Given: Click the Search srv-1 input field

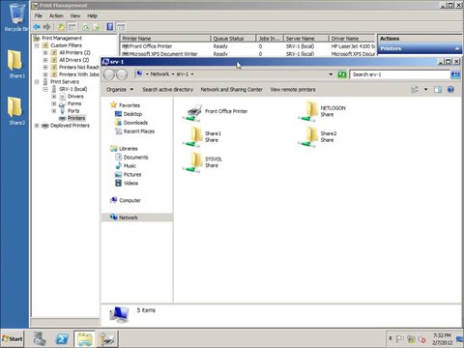Looking at the screenshot, I should [x=400, y=74].
